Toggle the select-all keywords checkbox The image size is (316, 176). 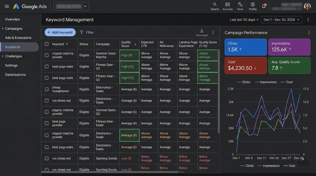[47, 44]
